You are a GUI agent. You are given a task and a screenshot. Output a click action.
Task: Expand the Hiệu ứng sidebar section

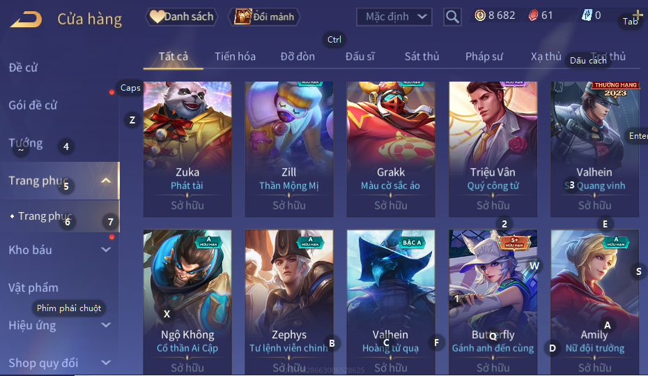(x=106, y=325)
